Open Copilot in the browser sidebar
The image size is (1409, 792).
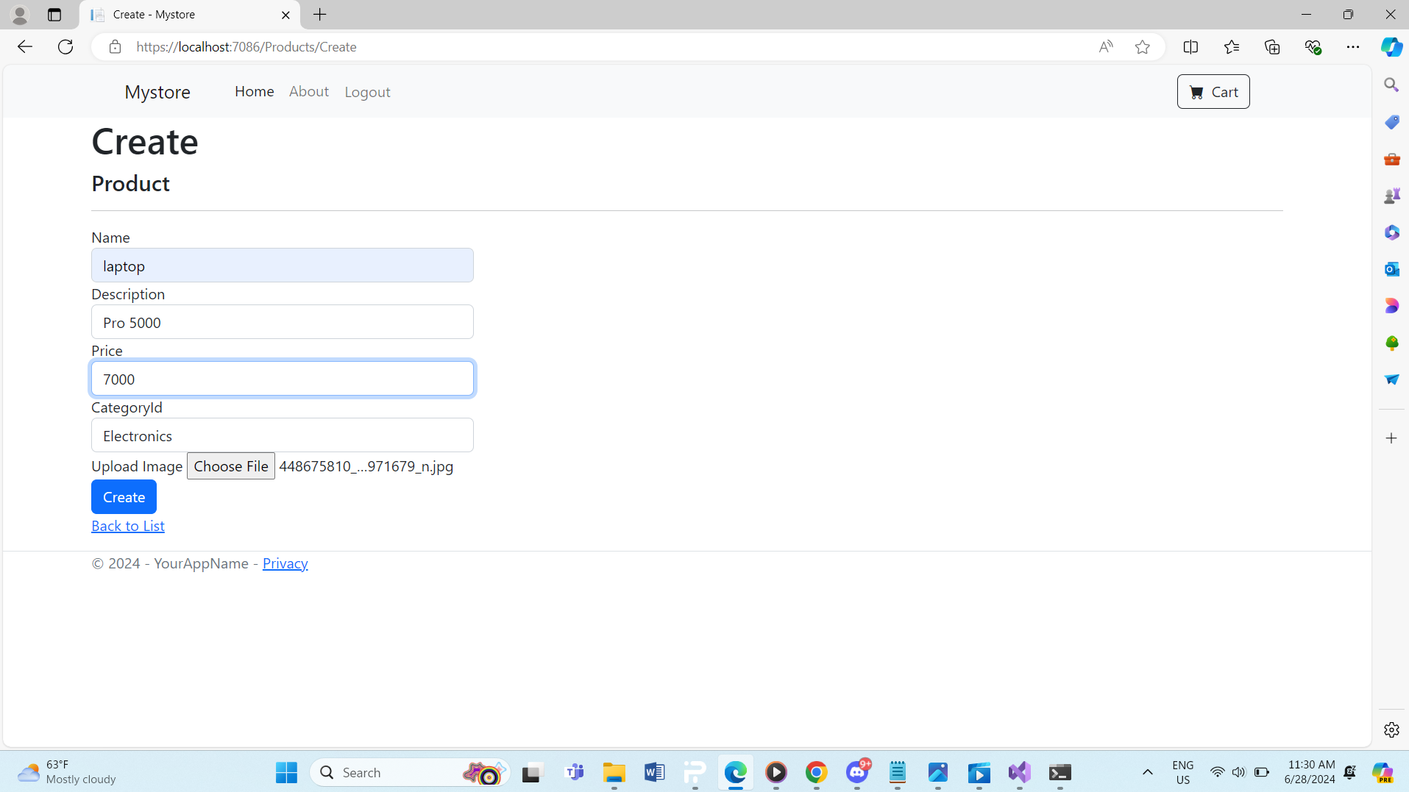1391,47
